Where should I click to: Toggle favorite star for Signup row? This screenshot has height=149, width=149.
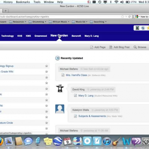[x=46, y=66]
